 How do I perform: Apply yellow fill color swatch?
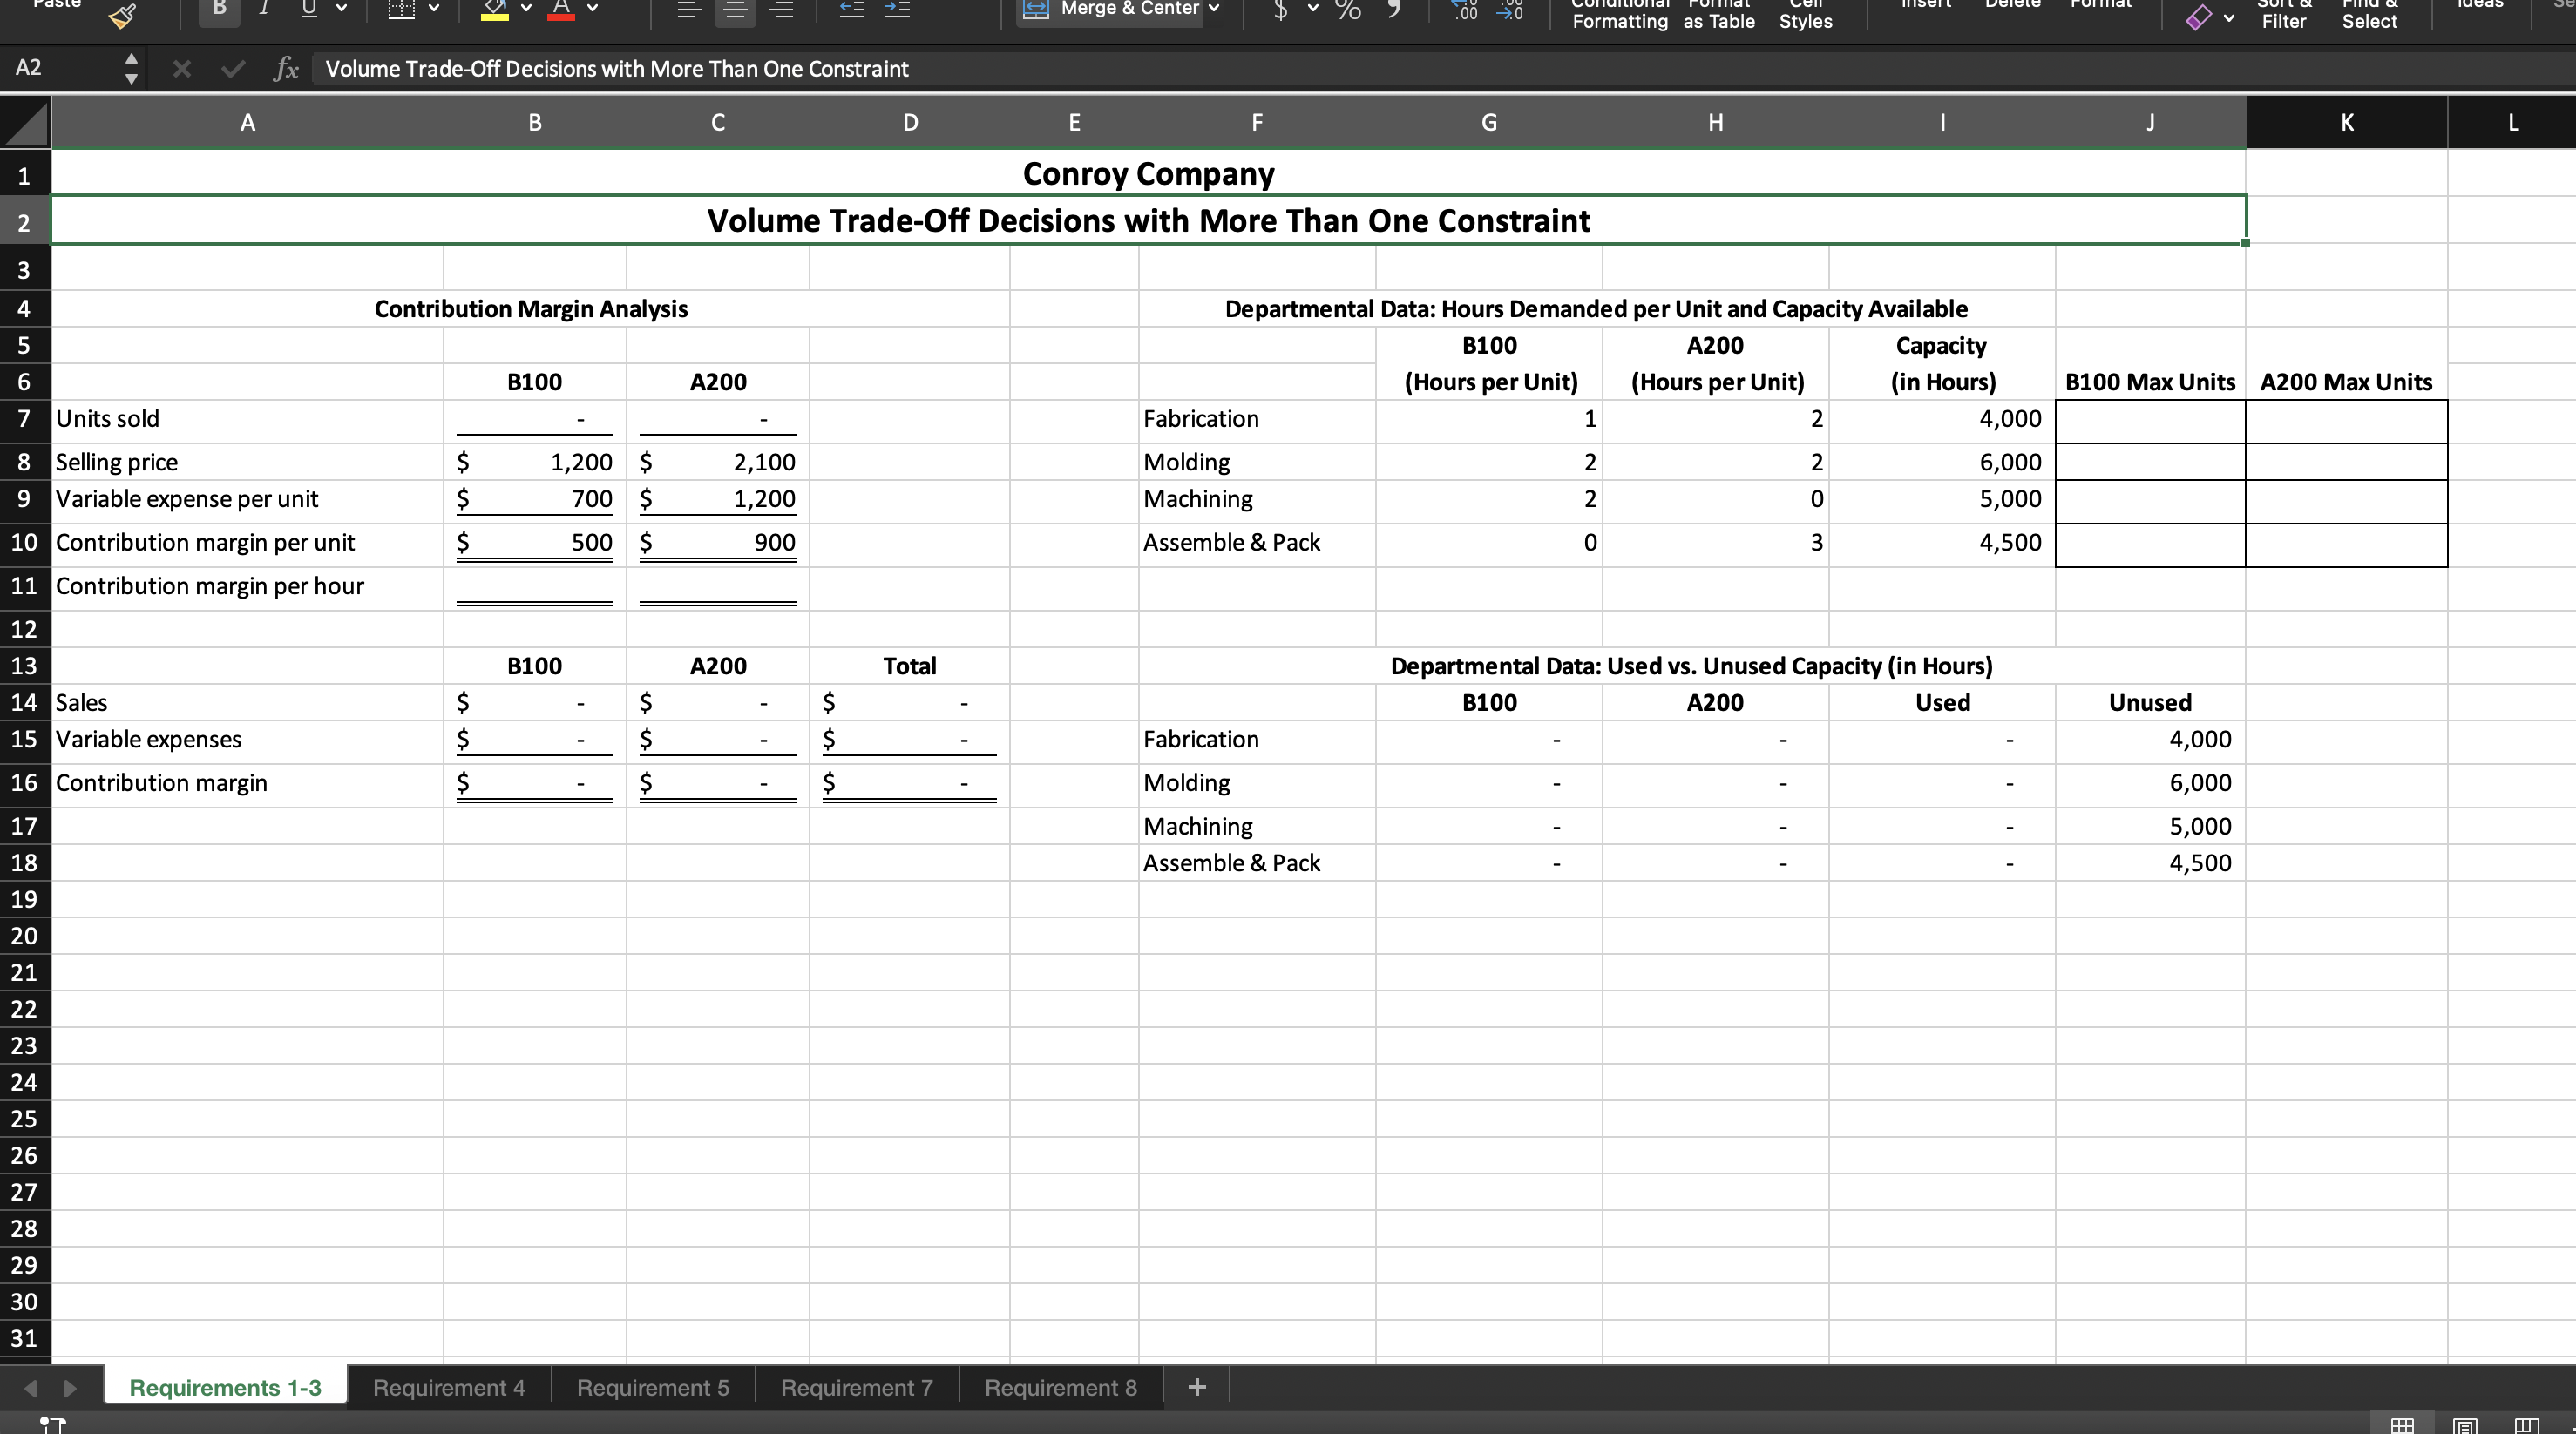point(495,11)
